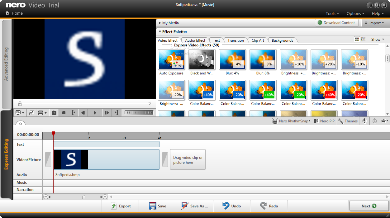Open Themes with the magic wand
This screenshot has width=390, height=218.
click(348, 121)
